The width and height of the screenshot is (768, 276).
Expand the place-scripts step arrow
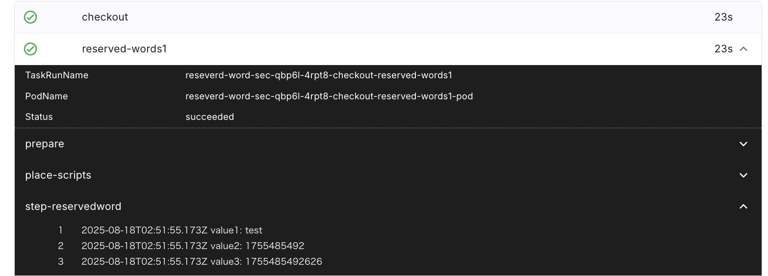tap(743, 175)
